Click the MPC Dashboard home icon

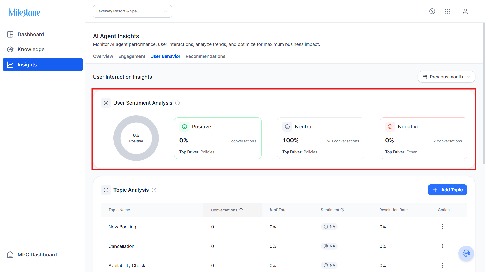point(10,255)
